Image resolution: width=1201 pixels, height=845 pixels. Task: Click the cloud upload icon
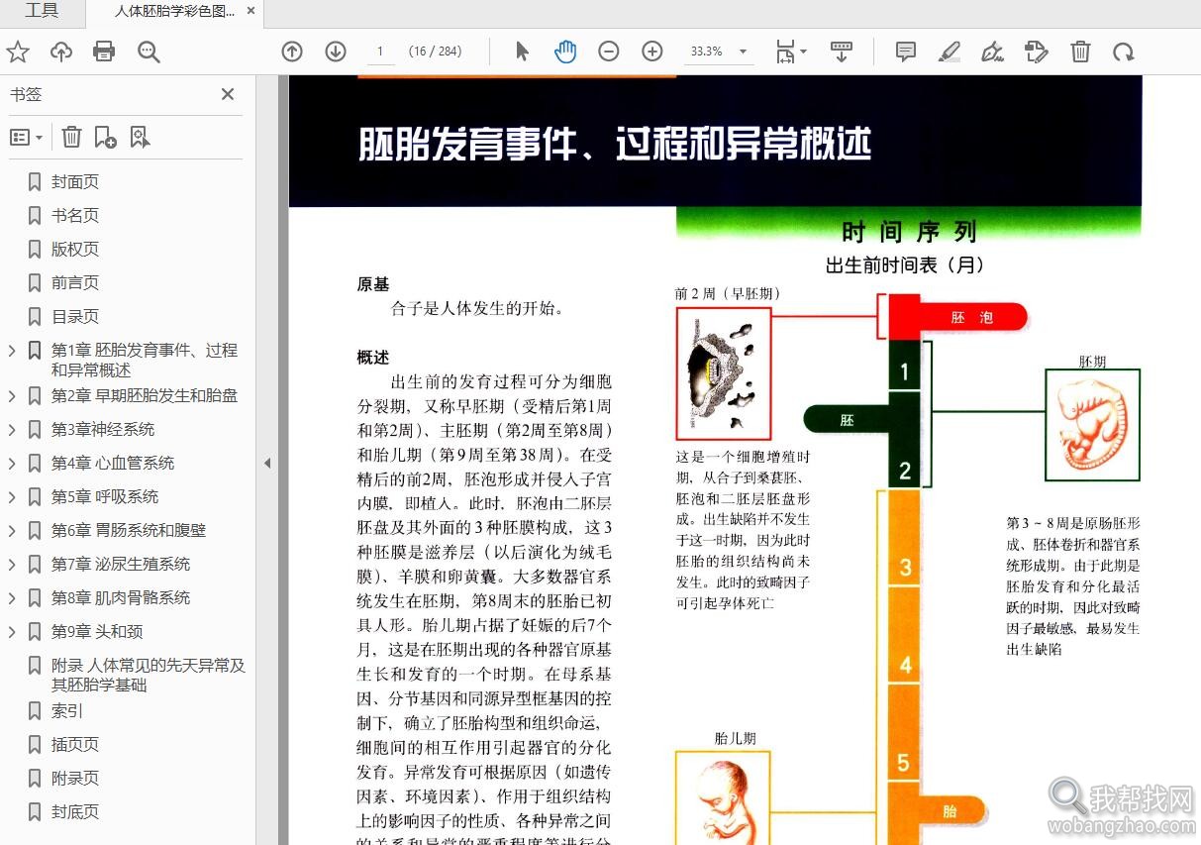click(x=61, y=52)
